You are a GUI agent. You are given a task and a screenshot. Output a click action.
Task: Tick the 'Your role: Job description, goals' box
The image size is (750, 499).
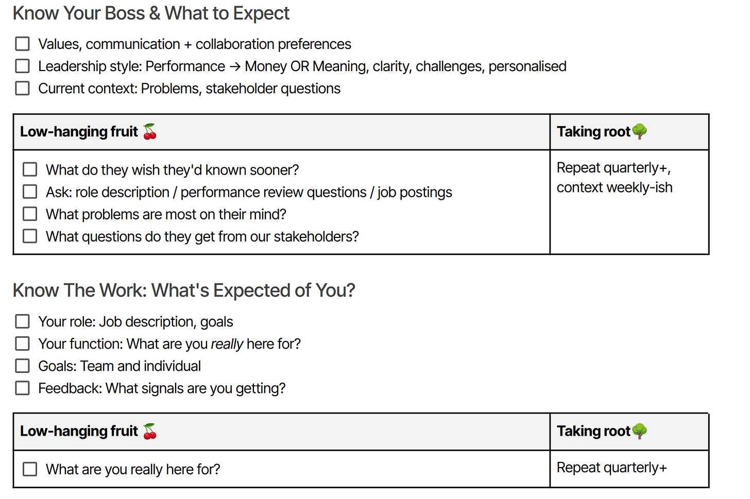click(22, 321)
